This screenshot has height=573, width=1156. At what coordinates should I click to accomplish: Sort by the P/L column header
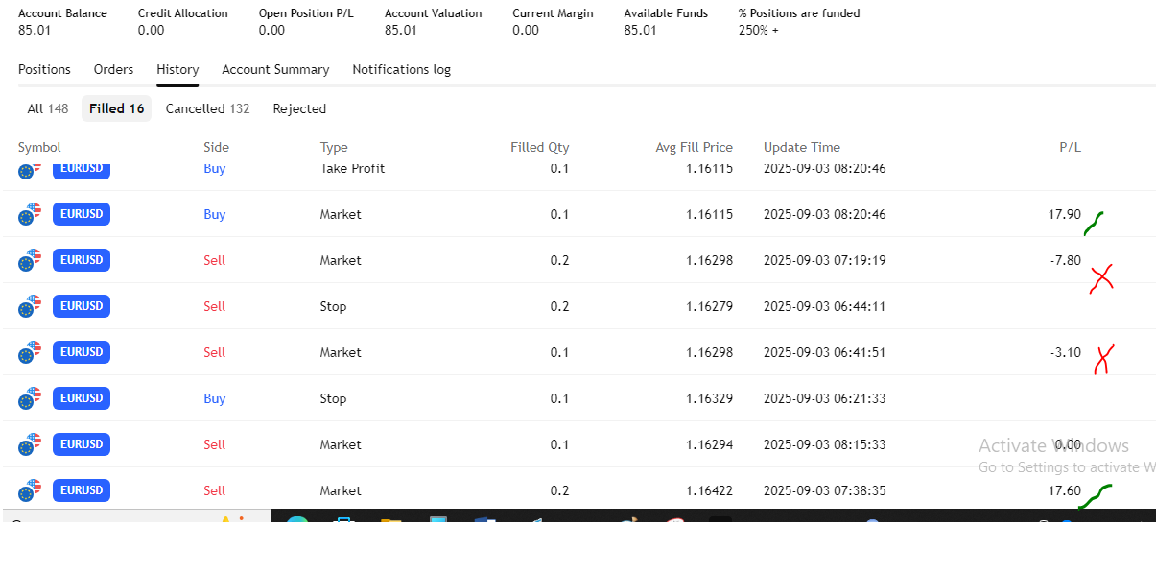1070,147
